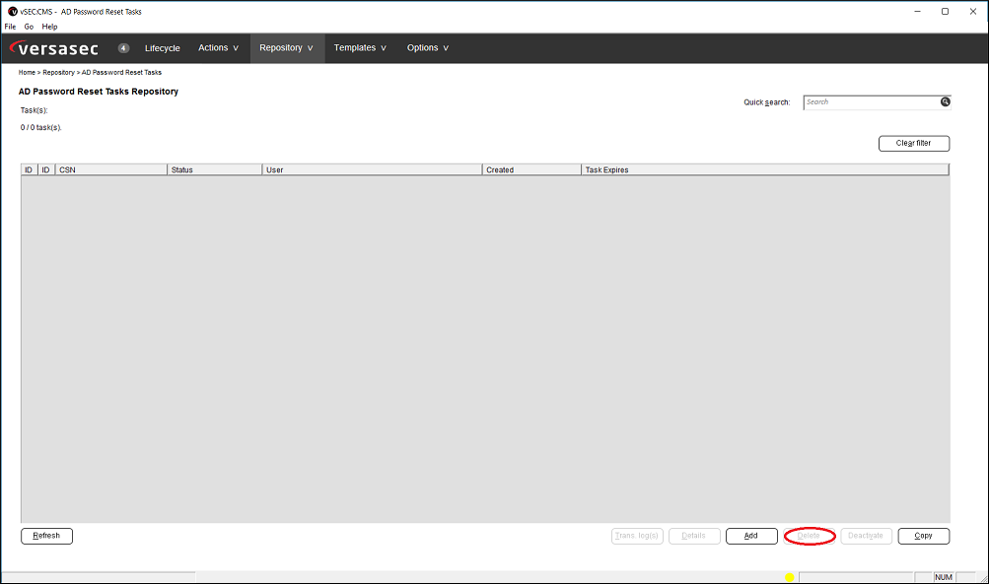Click the AD Password Reset Tasks Repository heading
The image size is (989, 584).
99,92
